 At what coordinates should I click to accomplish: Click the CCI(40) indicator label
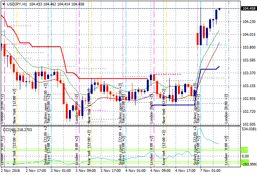9,129
